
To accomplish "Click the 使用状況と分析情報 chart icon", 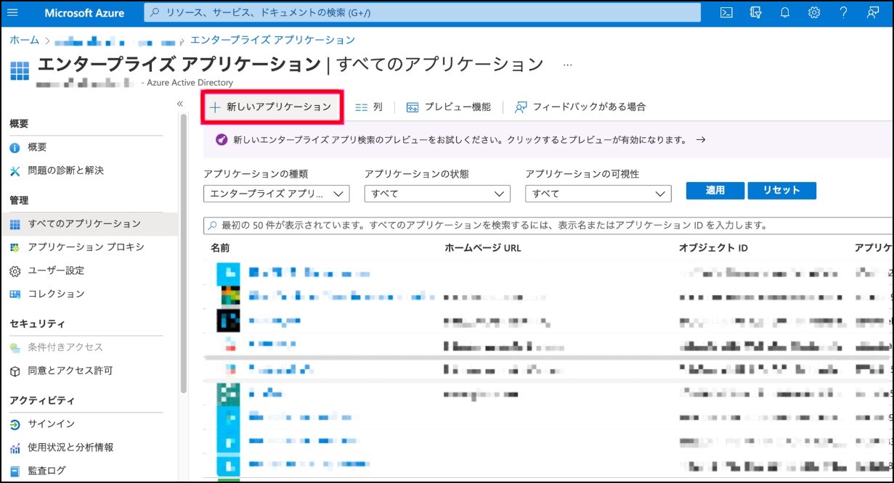I will (x=15, y=447).
